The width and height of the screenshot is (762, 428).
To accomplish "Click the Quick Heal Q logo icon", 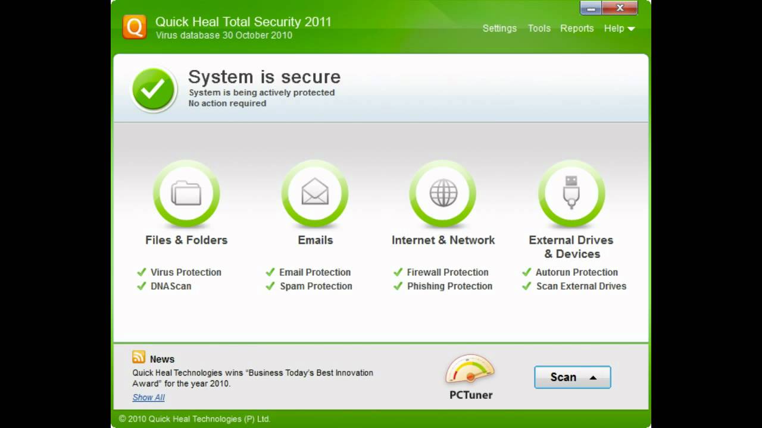I will (135, 27).
